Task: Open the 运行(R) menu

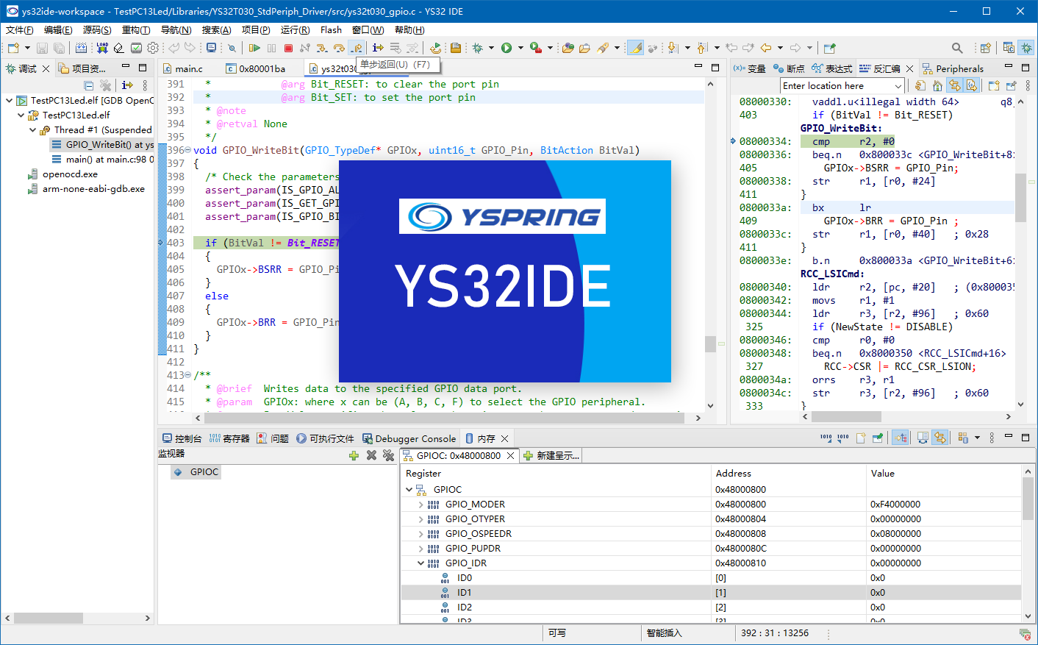Action: (295, 30)
